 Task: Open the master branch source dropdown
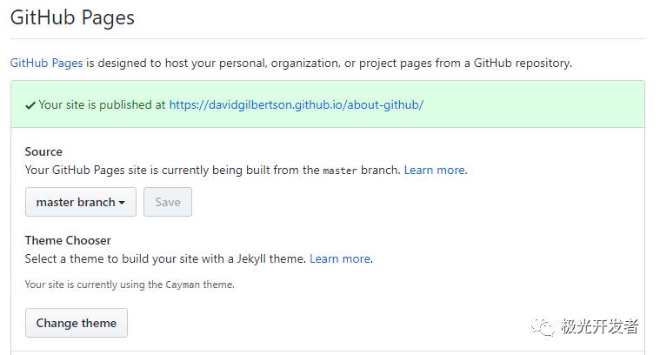coord(81,202)
